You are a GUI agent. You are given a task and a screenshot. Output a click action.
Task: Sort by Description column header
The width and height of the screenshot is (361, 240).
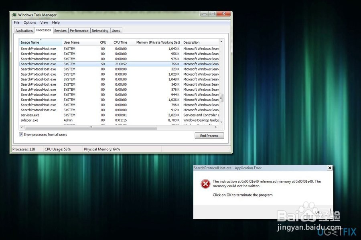200,42
